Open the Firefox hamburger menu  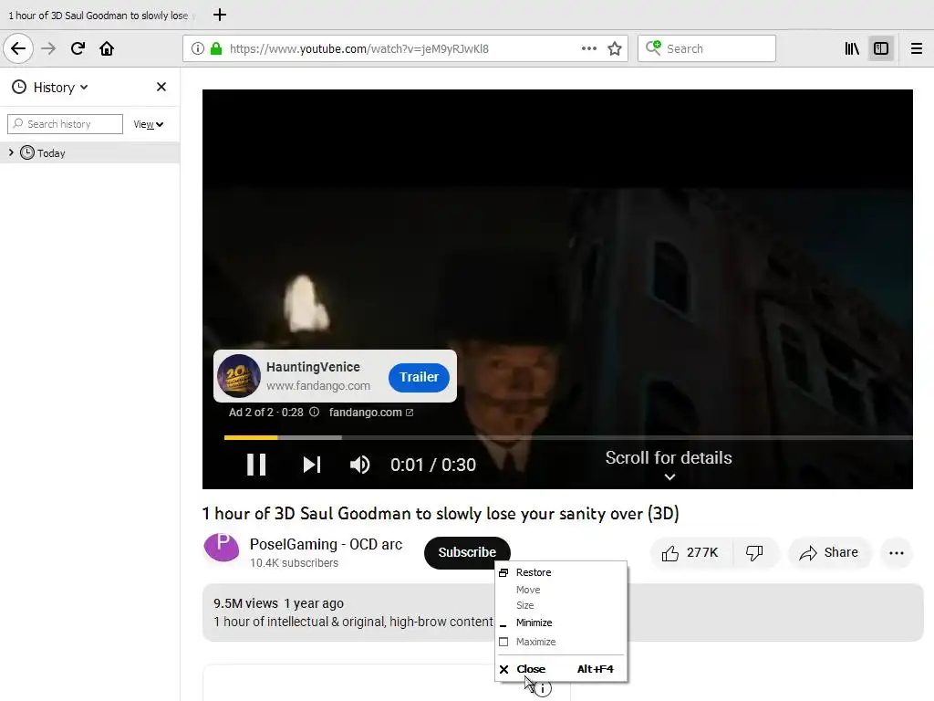(x=917, y=48)
